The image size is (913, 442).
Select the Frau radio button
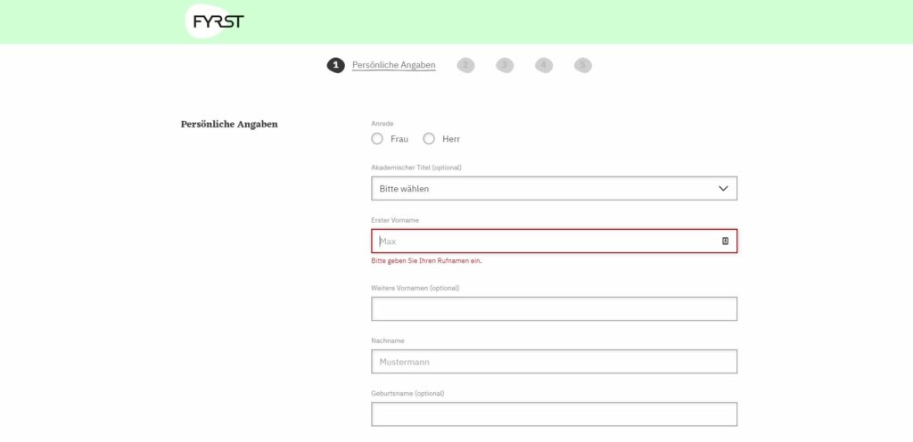click(377, 138)
